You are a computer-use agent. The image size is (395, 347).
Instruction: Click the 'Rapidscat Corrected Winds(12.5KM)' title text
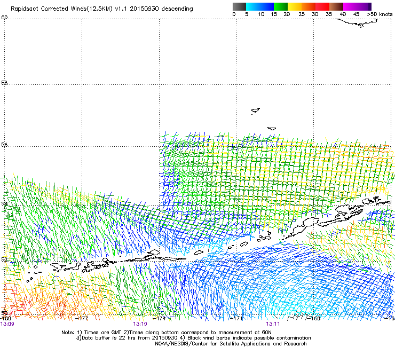61,9
